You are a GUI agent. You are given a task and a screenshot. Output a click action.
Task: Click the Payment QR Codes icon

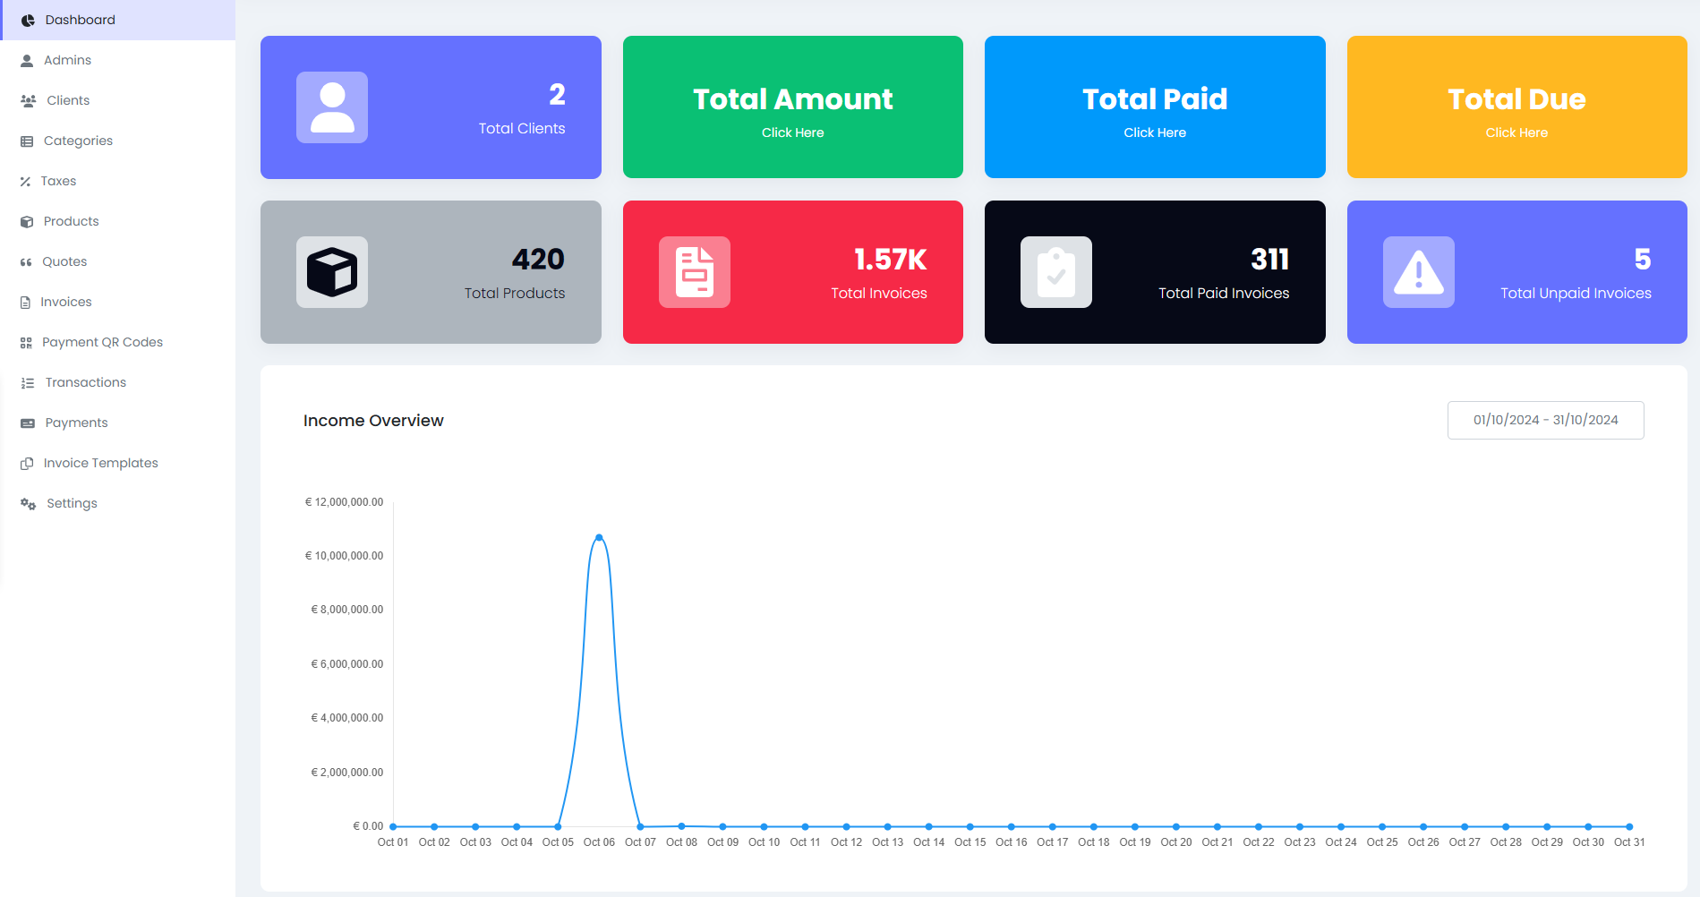pos(26,343)
